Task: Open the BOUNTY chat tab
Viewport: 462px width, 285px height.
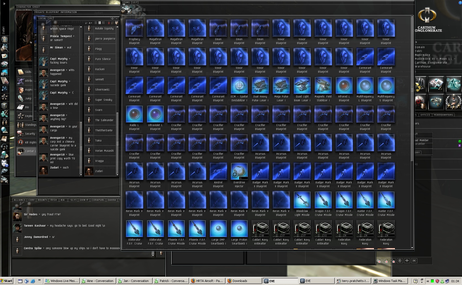Action: point(43,200)
